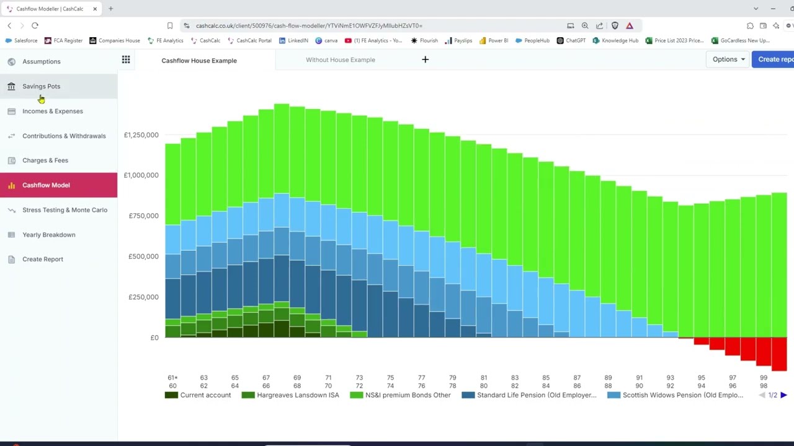Switch to Cashflow House Example tab

coord(199,60)
